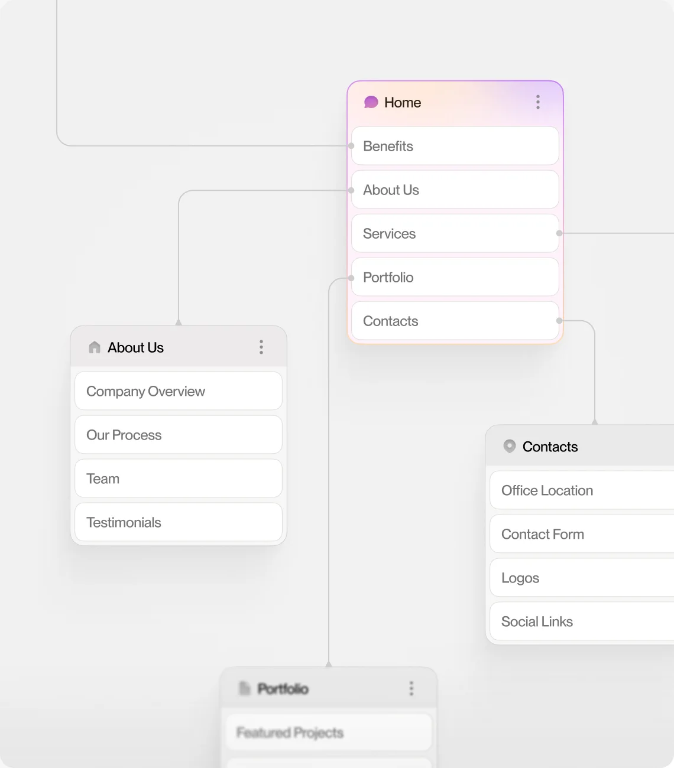Select the Our Process section

[x=179, y=435]
